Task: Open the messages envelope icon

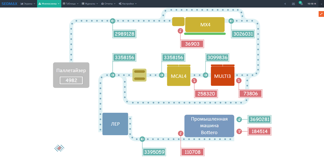Action: 293,4
